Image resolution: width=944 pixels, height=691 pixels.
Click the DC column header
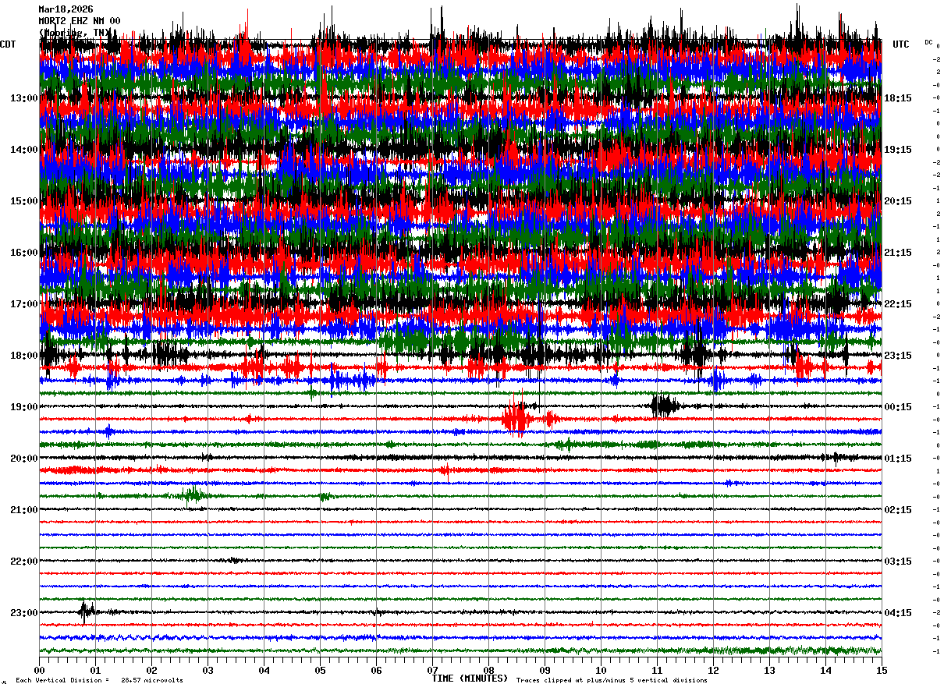click(x=928, y=42)
